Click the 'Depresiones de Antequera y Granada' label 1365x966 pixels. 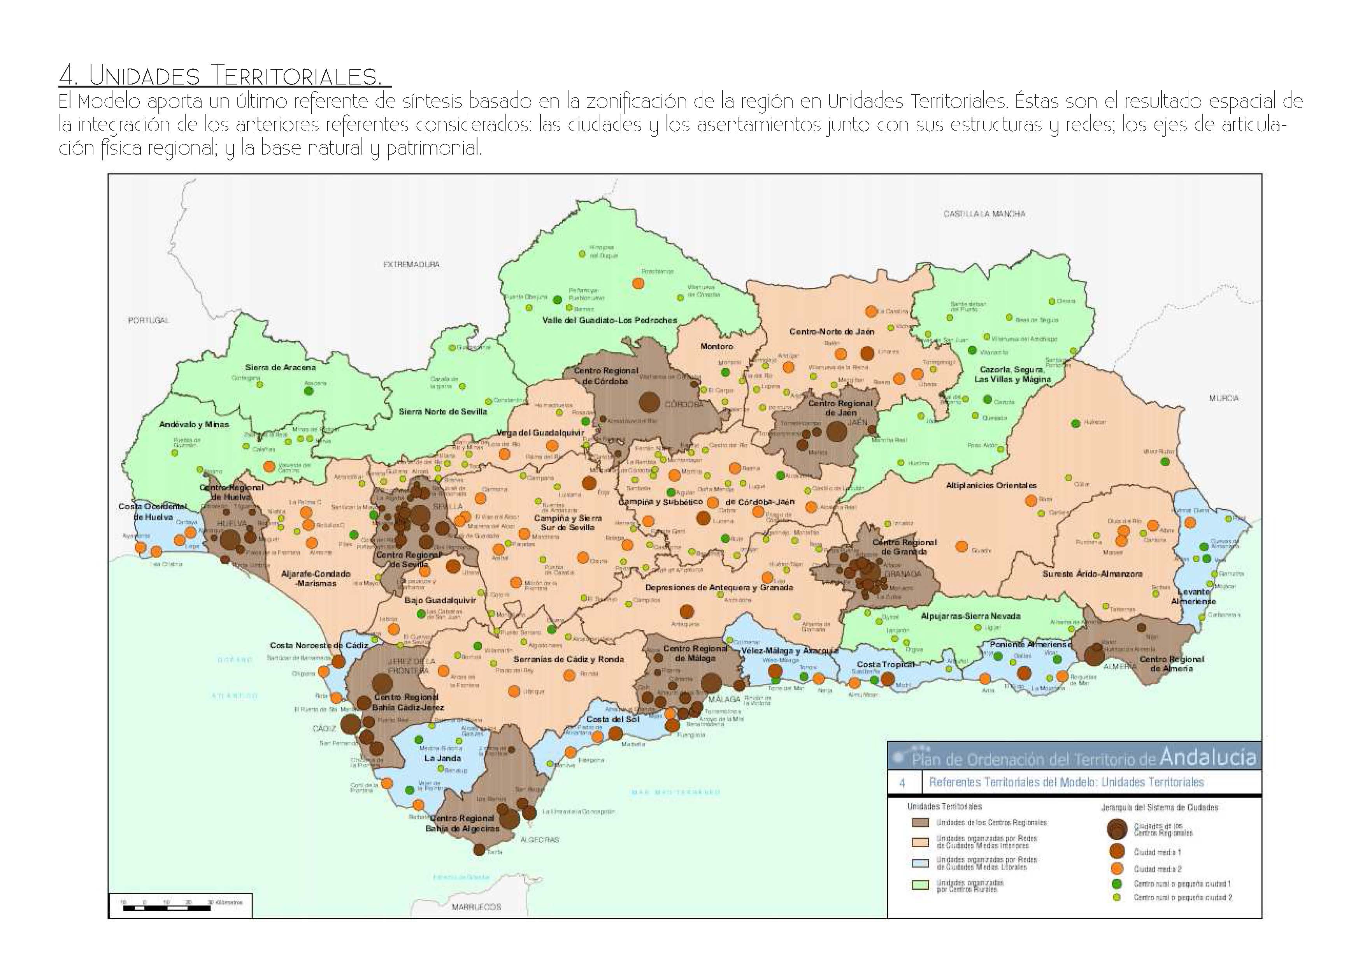click(x=719, y=587)
